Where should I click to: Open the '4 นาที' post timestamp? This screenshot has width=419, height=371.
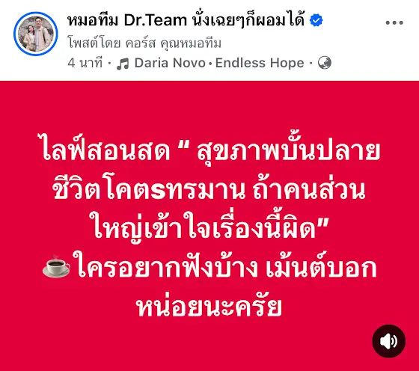pyautogui.click(x=85, y=64)
